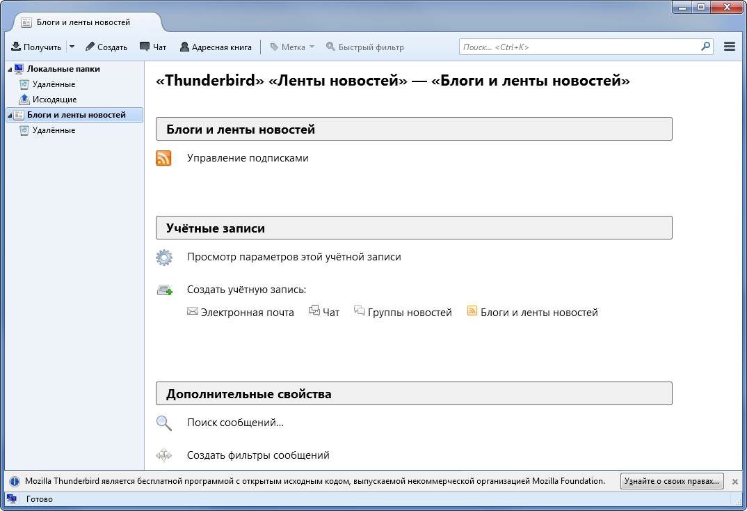The width and height of the screenshot is (747, 511).
Task: Click the Узнайте о своих правах button
Action: pyautogui.click(x=672, y=481)
